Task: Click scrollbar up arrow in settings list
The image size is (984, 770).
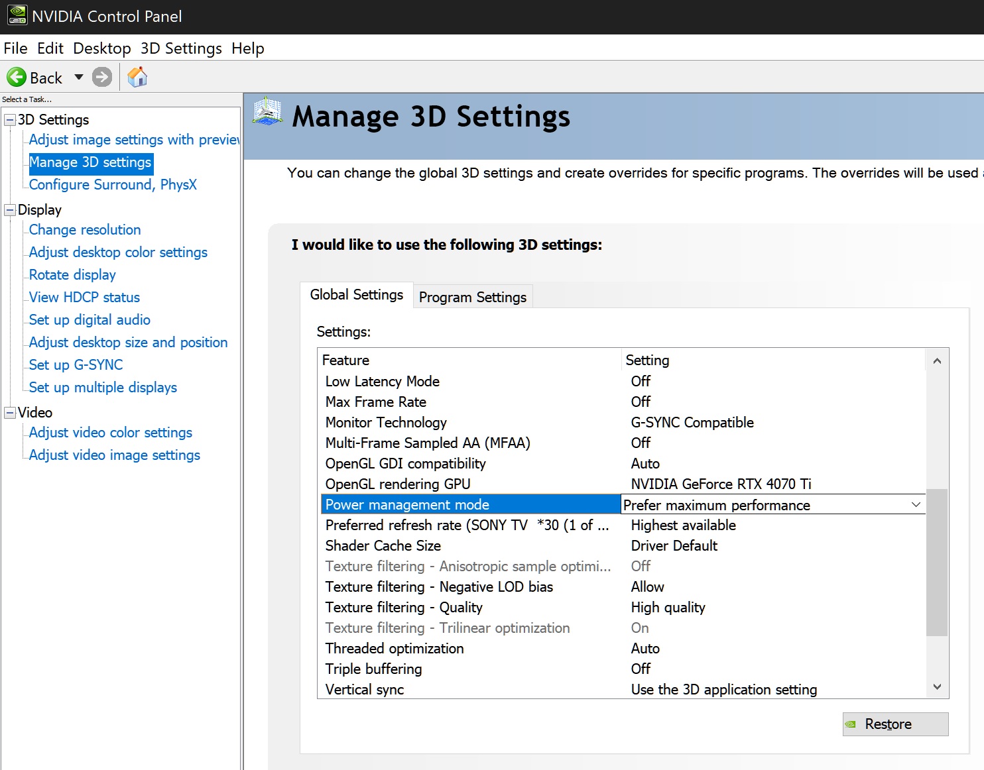Action: click(937, 360)
